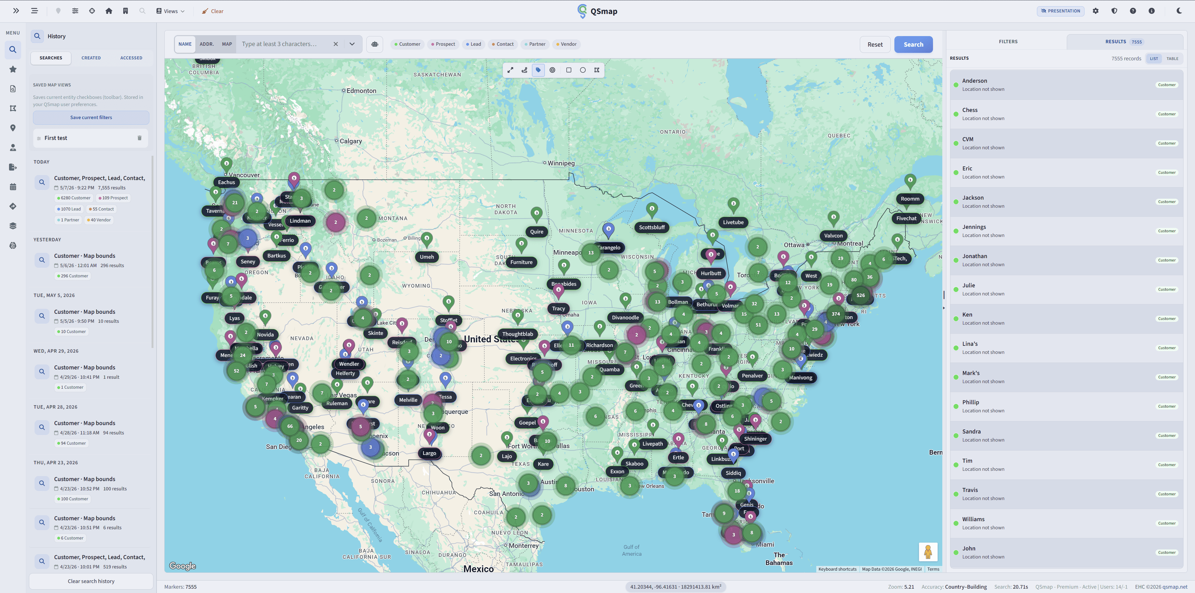Select the ACCESSED tab

pos(131,58)
